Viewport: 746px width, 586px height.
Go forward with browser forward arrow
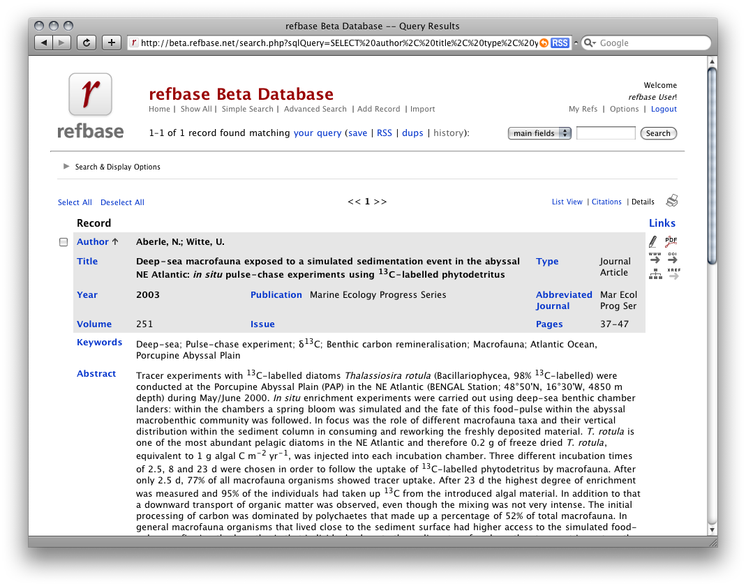[x=61, y=43]
